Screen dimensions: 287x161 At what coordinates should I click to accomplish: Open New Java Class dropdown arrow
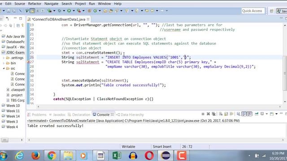100,11
